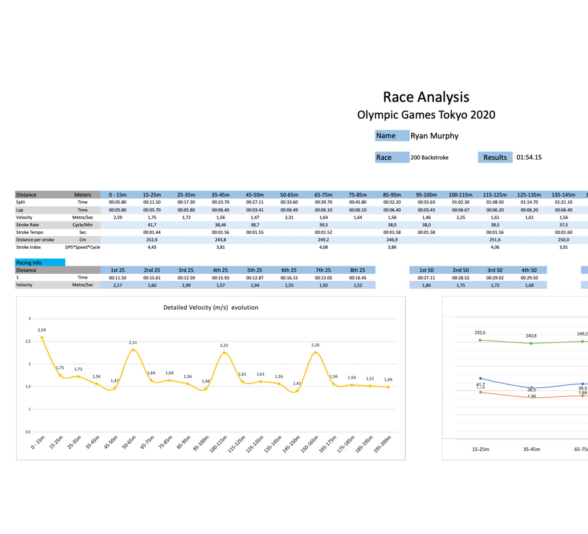Select the Race Analysis title text
Viewport: 588px width, 534px height.
pyautogui.click(x=426, y=97)
